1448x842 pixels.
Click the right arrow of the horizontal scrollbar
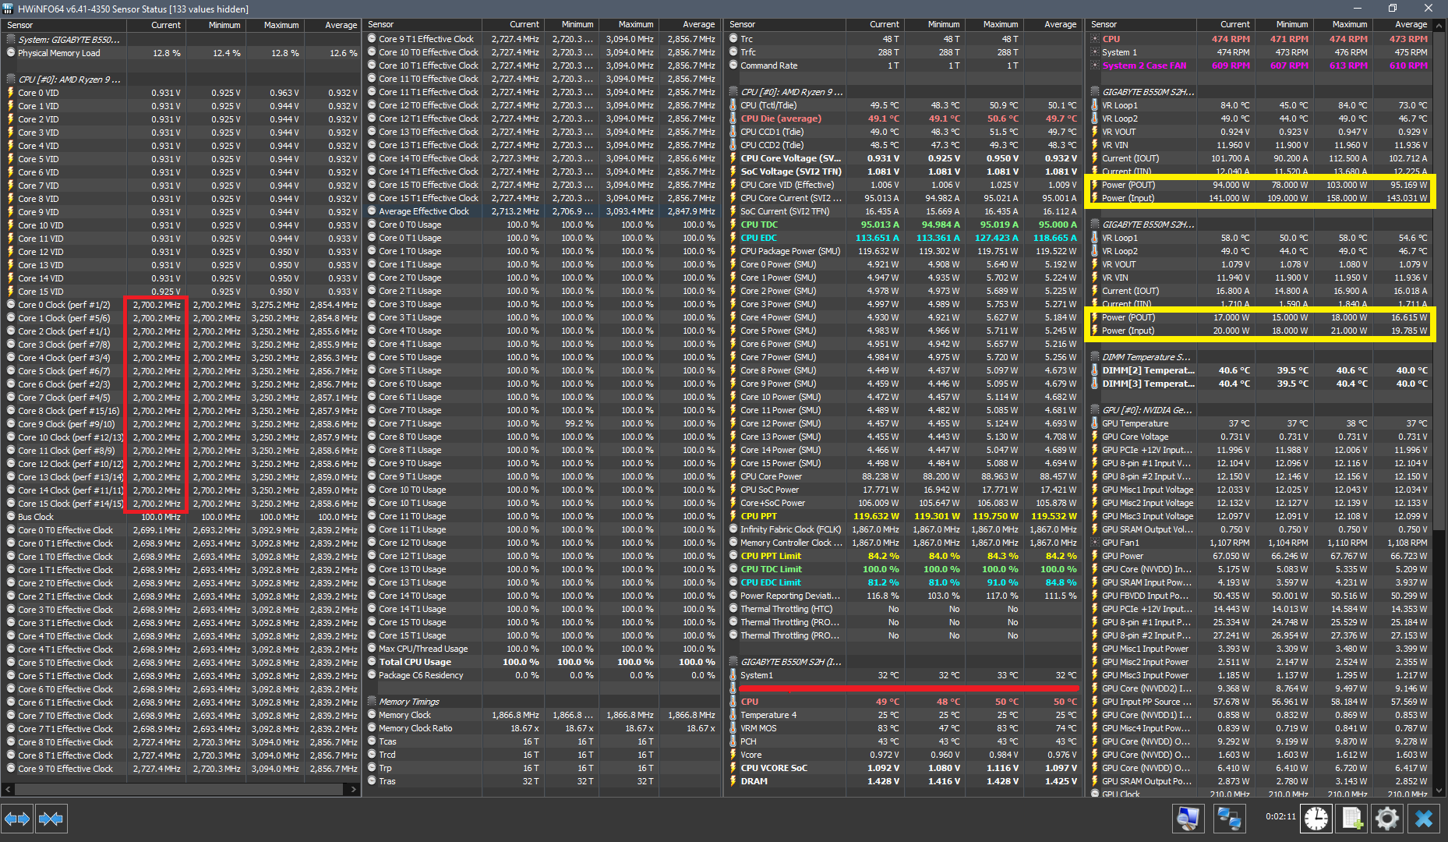[x=351, y=789]
